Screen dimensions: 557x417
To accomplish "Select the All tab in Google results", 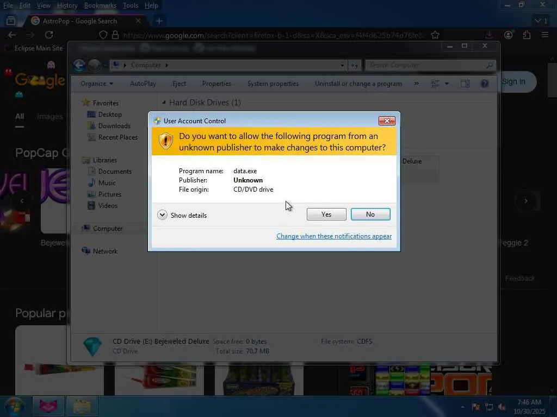I will click(x=20, y=116).
